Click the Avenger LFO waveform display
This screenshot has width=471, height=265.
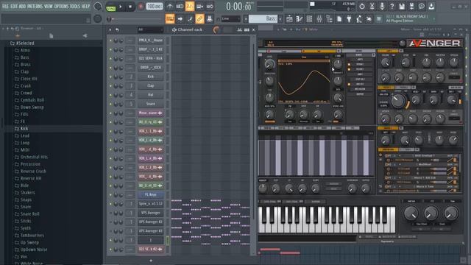tap(304, 81)
